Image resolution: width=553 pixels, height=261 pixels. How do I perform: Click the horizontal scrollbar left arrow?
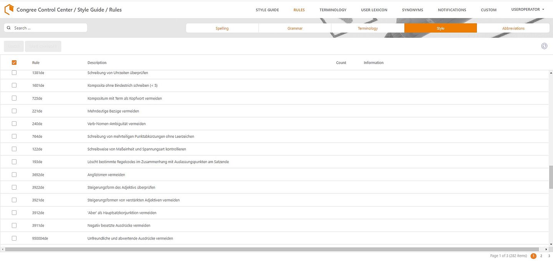click(x=3, y=249)
